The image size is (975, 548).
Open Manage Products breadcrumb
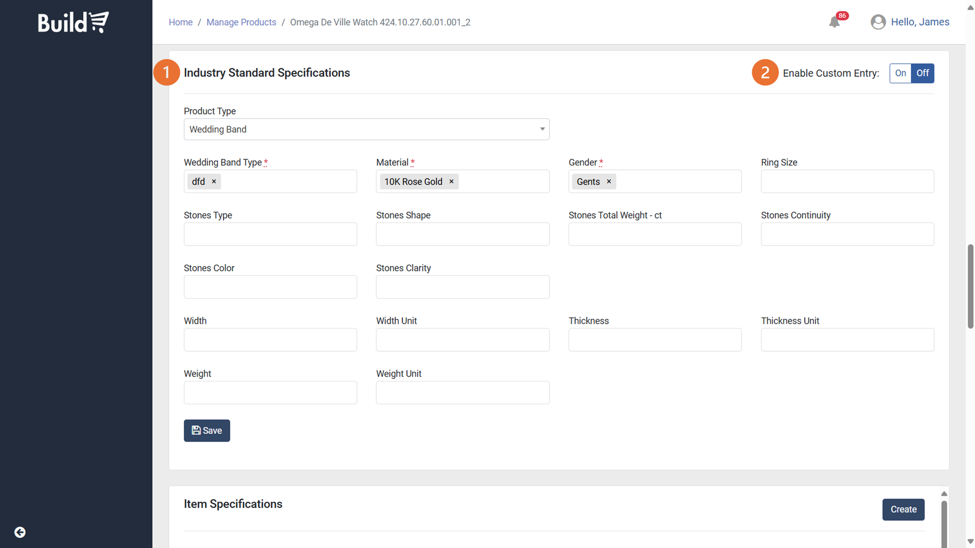241,22
